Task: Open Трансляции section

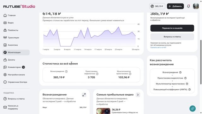Action: [13, 38]
